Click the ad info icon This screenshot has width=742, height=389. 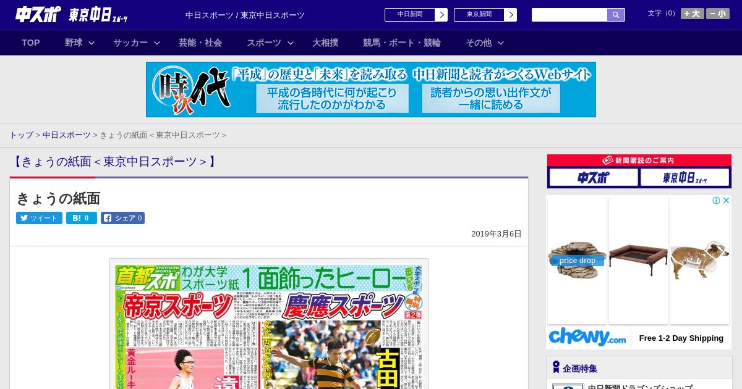(716, 201)
